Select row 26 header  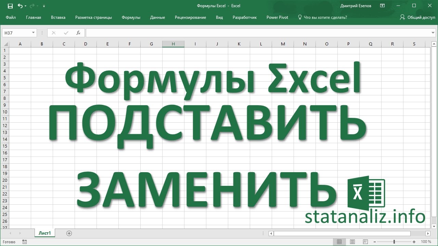pyautogui.click(x=5, y=221)
